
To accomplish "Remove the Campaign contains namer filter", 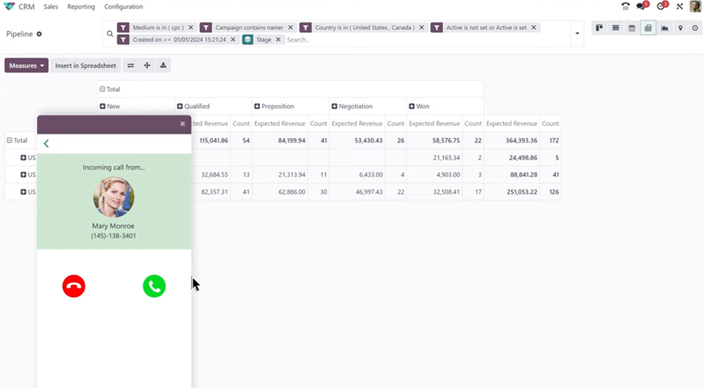I will coord(291,27).
